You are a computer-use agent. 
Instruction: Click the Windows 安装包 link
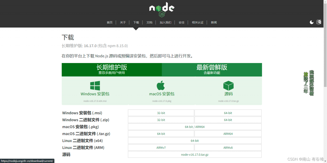point(95,94)
